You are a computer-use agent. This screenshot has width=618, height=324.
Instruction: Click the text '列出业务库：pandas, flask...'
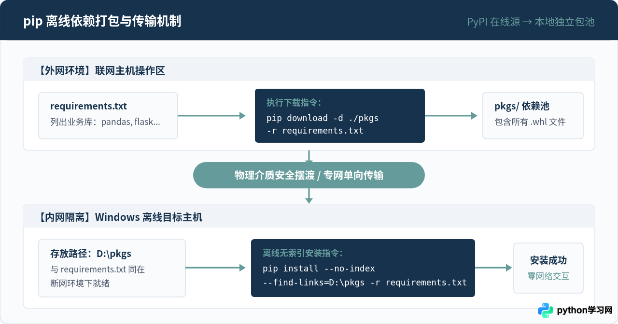point(105,122)
